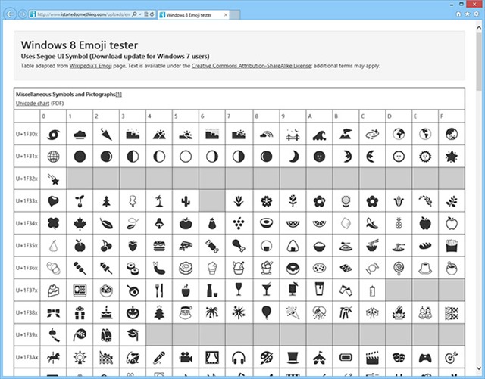Select the movie camera emoji

pos(186,358)
